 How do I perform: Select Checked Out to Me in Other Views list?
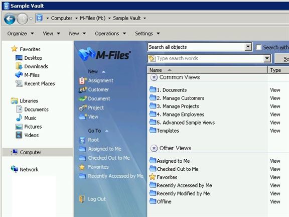tap(174, 169)
